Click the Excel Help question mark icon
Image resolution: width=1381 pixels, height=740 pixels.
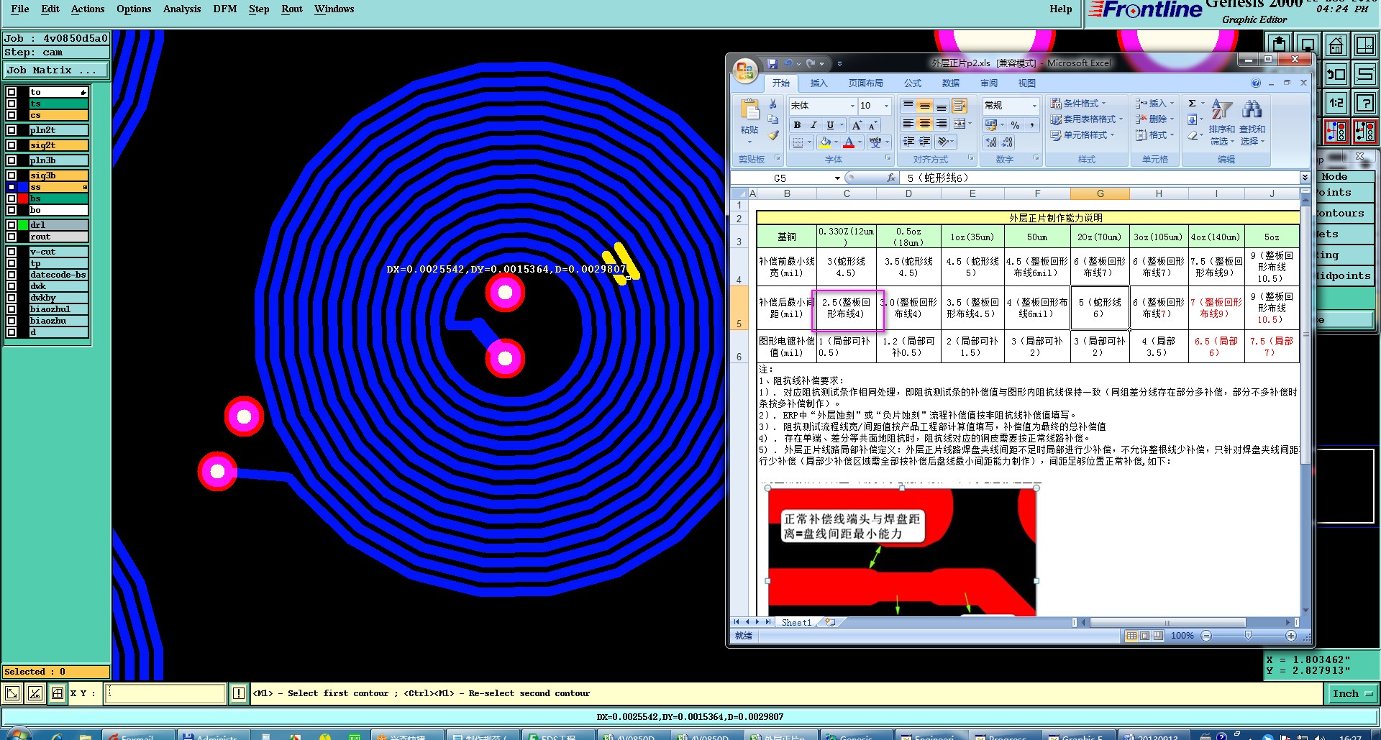[1256, 83]
